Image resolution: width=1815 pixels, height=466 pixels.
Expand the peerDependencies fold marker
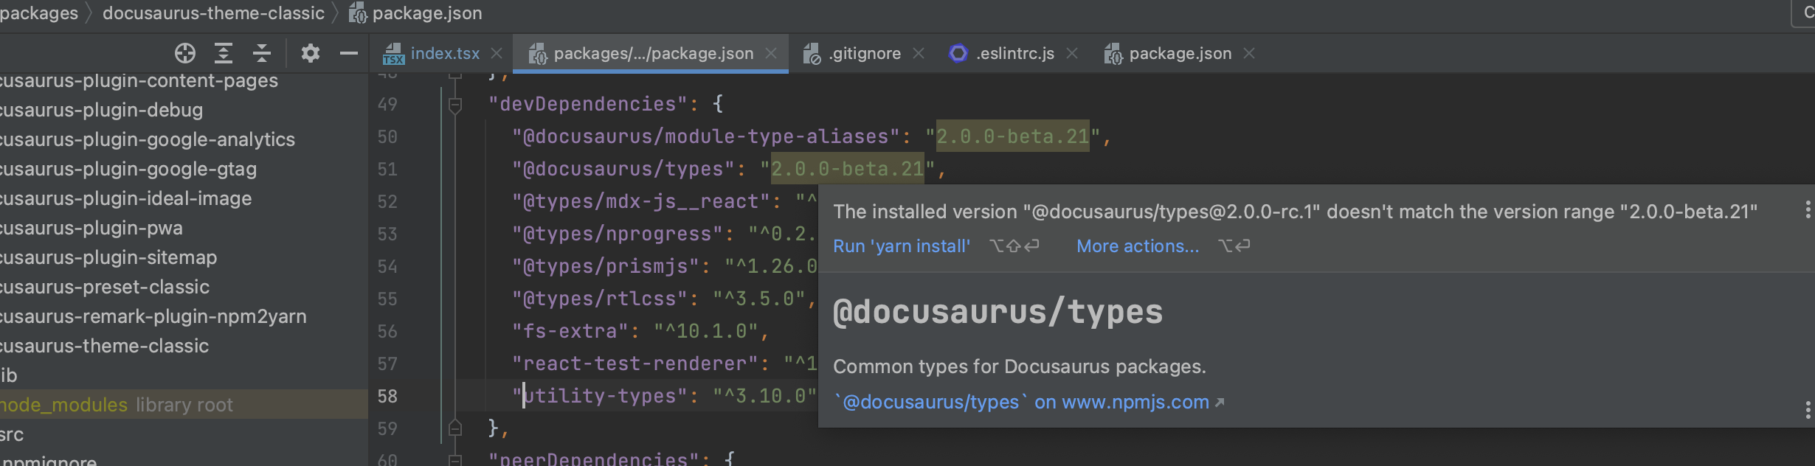pyautogui.click(x=455, y=459)
